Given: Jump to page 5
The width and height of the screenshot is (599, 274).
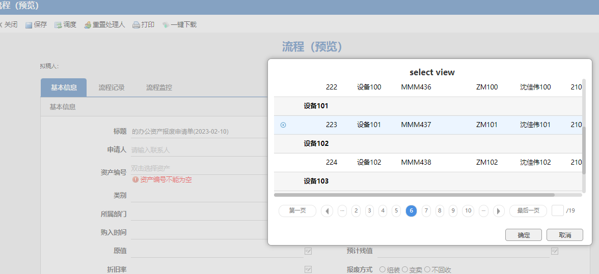Looking at the screenshot, I should coord(396,211).
